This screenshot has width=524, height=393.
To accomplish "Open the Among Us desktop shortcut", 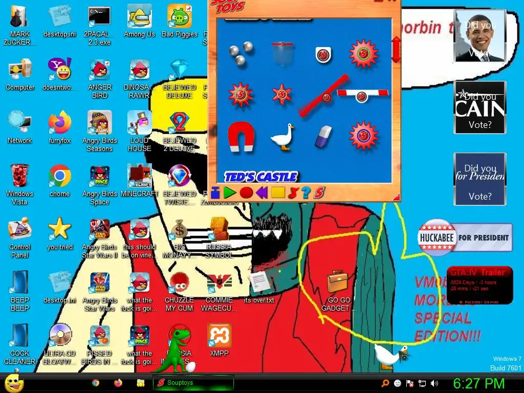I will 139,20.
